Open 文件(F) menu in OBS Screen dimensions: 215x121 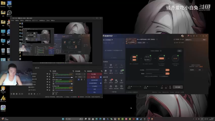click(12, 21)
